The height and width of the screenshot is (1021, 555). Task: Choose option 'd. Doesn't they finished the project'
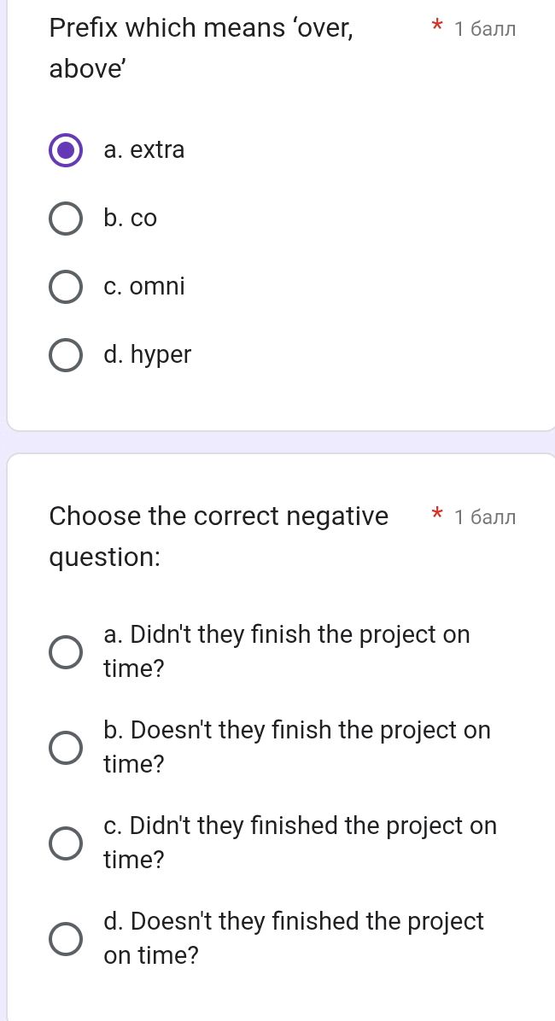pos(66,938)
